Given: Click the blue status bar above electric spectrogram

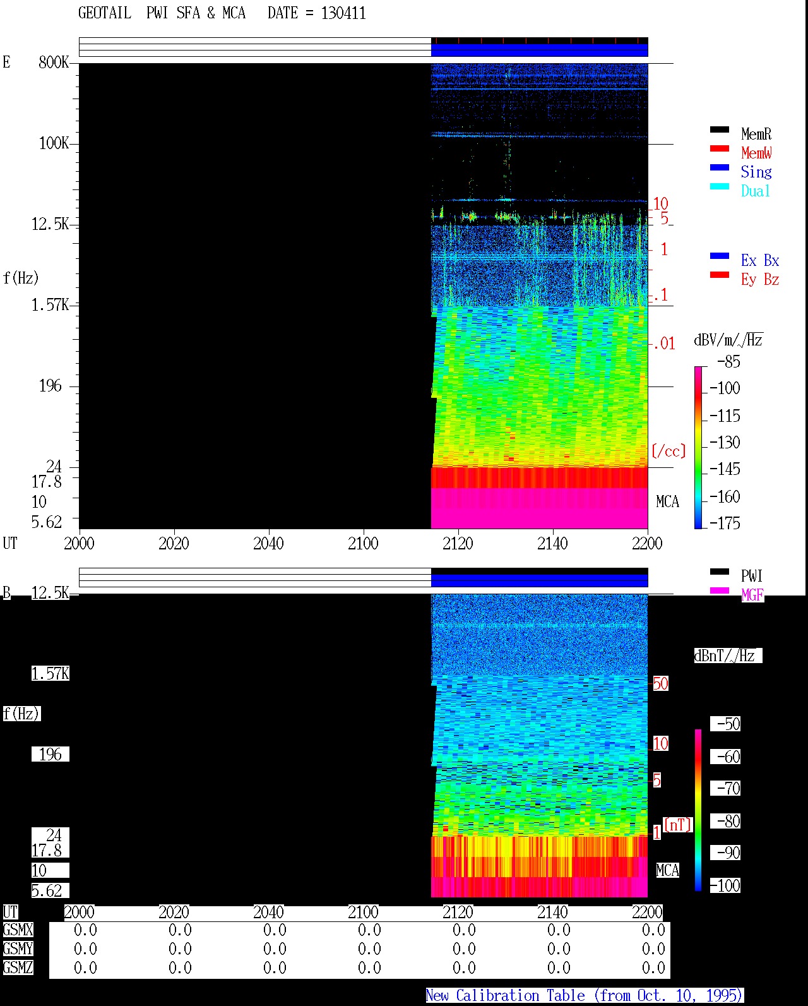Looking at the screenshot, I should coord(539,49).
